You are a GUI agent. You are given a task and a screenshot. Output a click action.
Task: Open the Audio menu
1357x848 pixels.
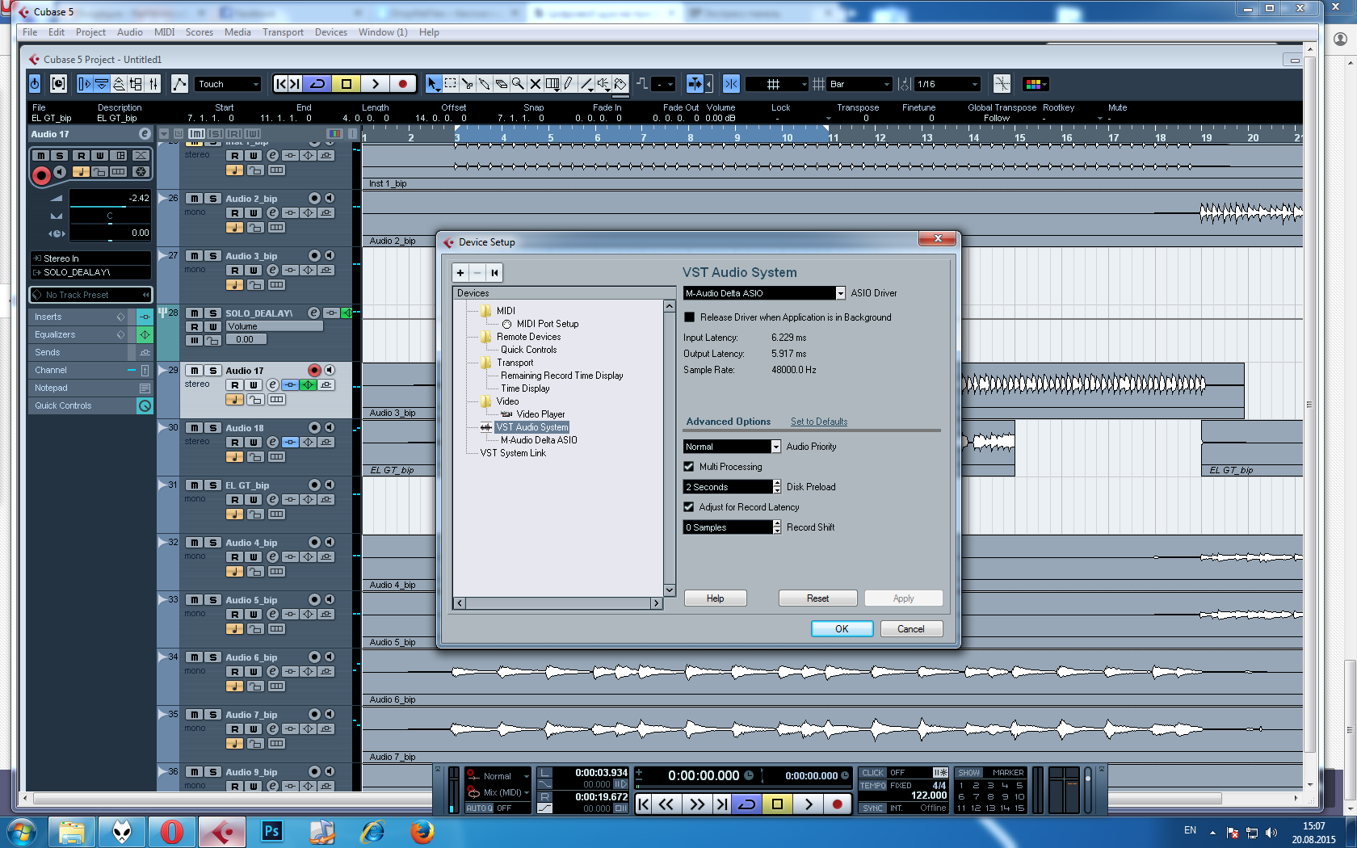pos(129,32)
